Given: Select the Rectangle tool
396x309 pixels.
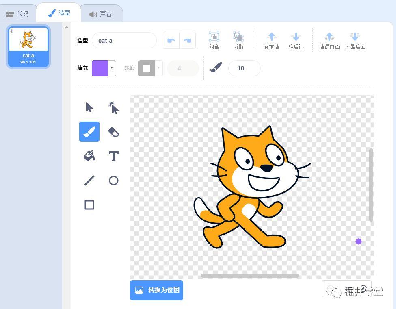Looking at the screenshot, I should point(89,205).
